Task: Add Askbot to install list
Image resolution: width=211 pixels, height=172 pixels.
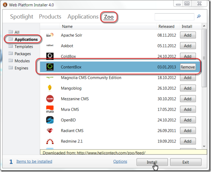Action: [188, 46]
